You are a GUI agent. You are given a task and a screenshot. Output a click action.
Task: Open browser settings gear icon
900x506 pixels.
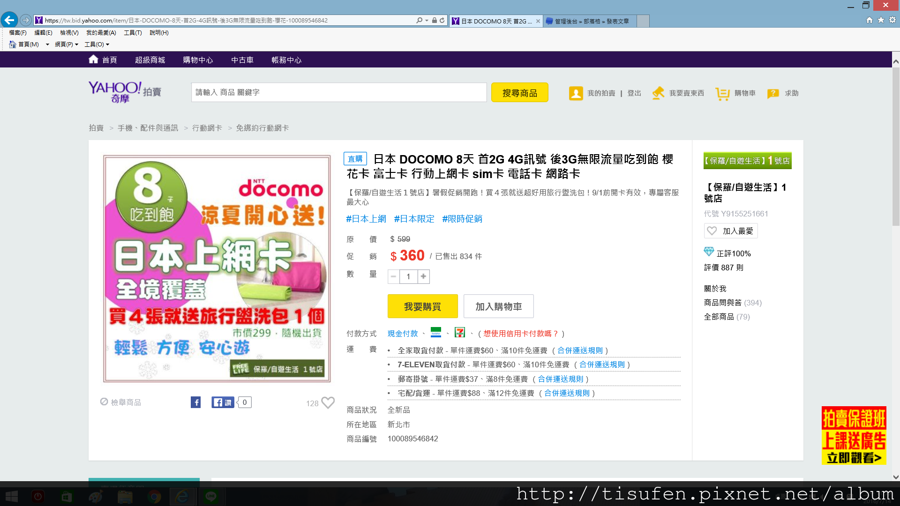pyautogui.click(x=892, y=20)
